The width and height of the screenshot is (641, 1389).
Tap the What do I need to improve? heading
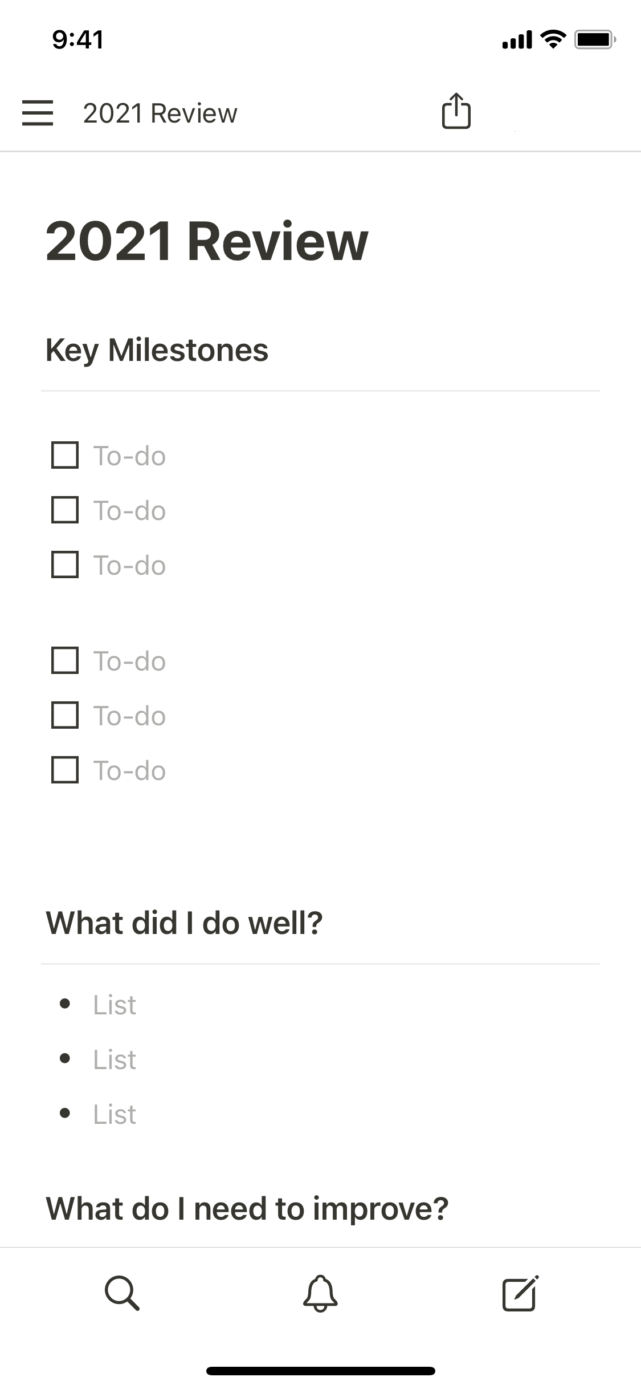[x=247, y=1208]
